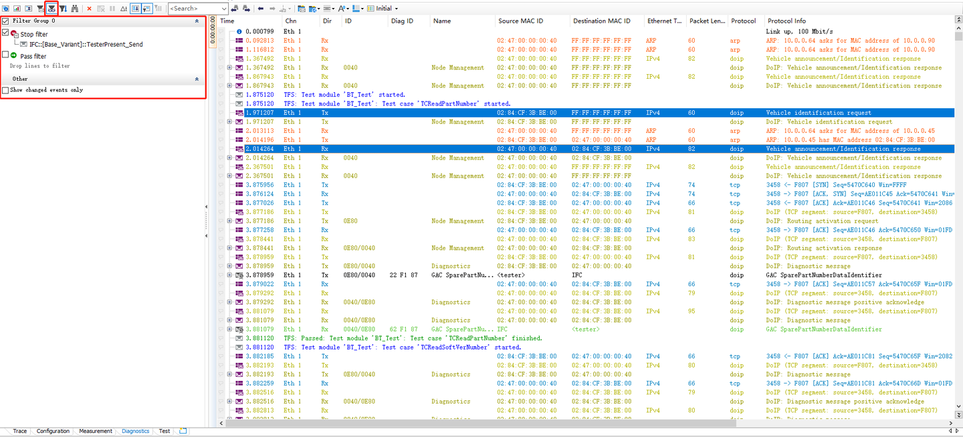Click the Protocol Info column header

(x=786, y=21)
